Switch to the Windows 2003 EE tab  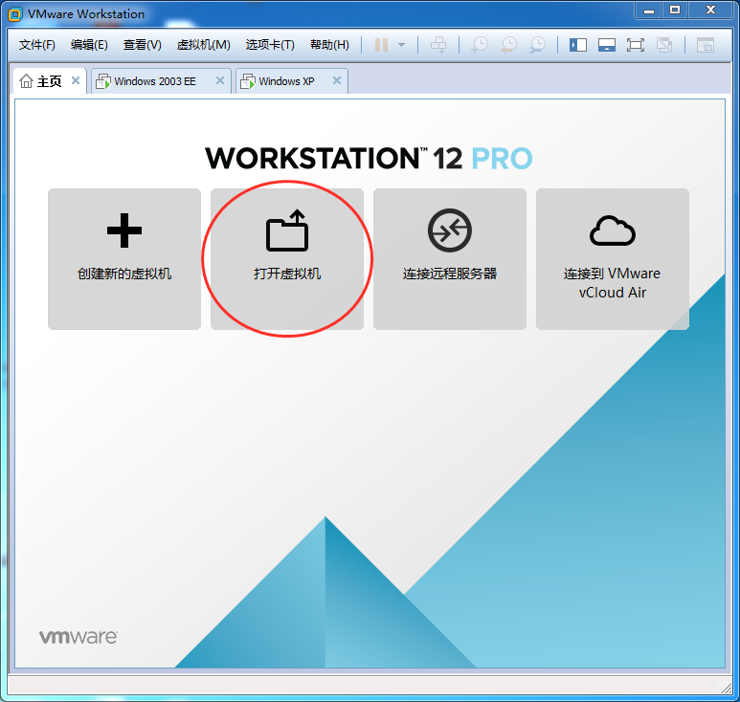pos(154,81)
